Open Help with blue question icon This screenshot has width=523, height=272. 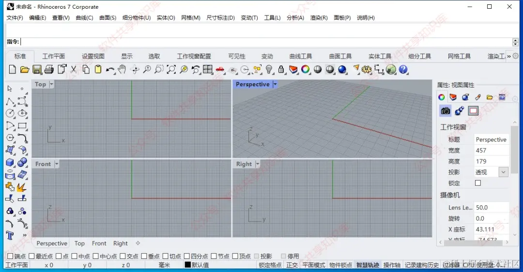[x=403, y=69]
